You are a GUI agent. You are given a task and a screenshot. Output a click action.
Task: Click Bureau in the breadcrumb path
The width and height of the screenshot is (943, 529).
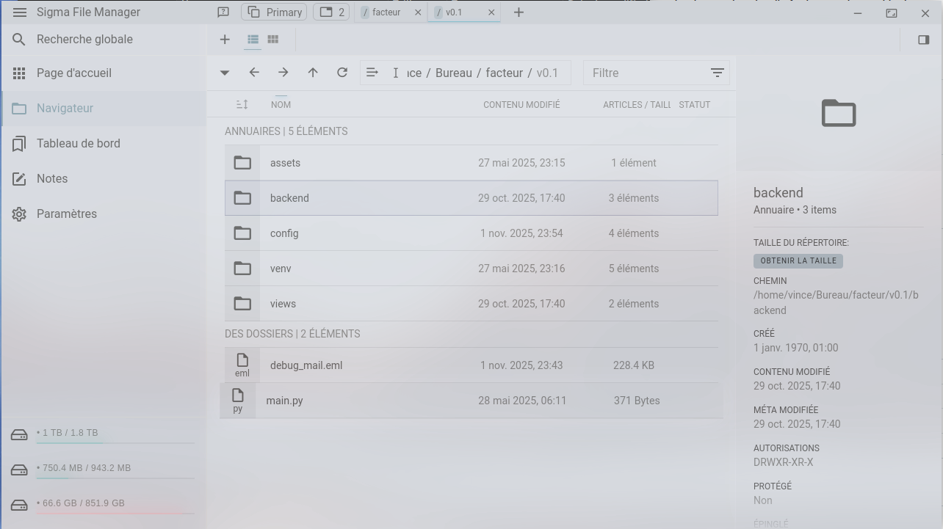click(x=453, y=73)
